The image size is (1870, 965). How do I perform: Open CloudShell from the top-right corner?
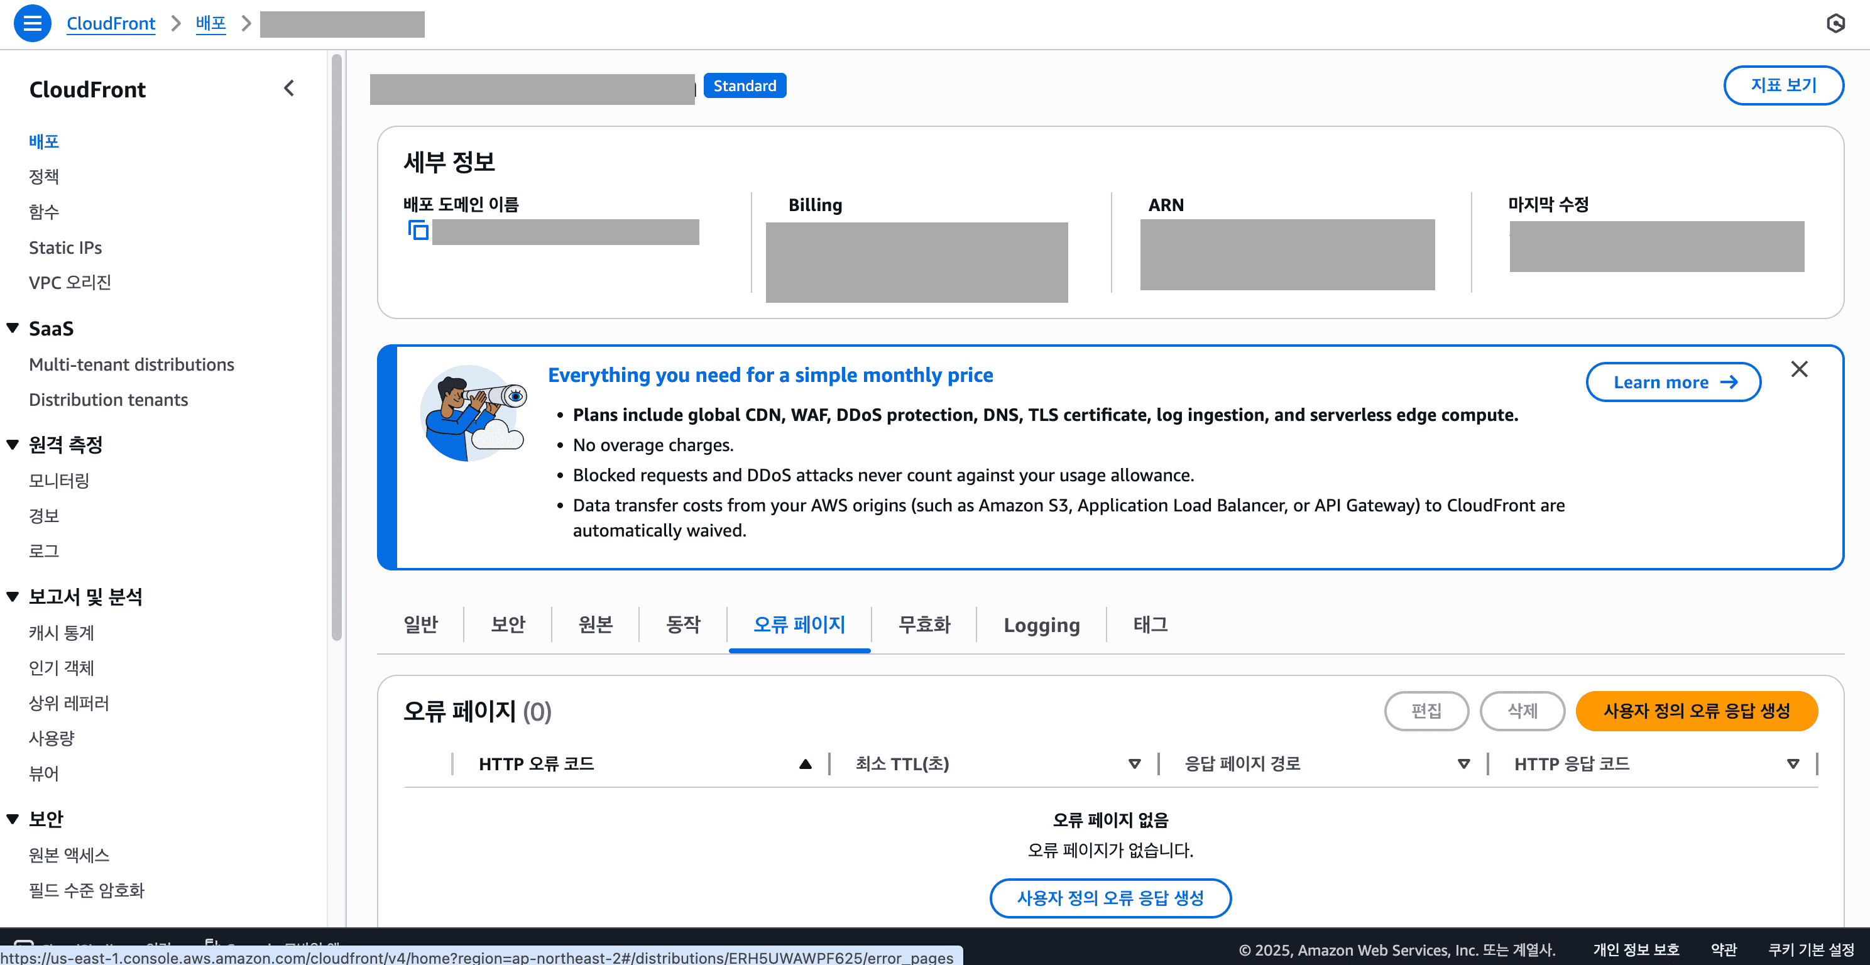pos(1836,23)
